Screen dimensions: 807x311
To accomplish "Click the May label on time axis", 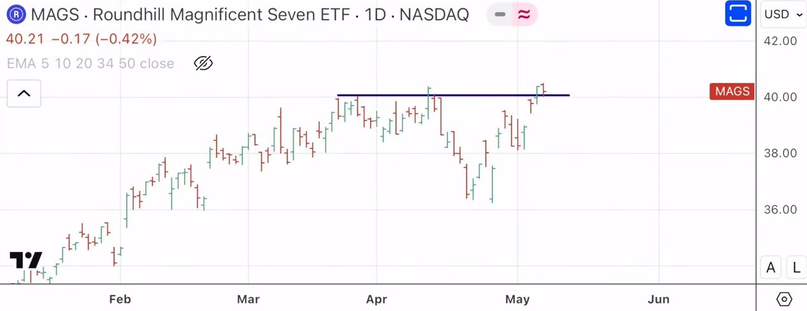I will 517,299.
